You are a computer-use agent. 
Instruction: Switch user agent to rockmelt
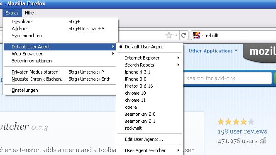(149, 128)
